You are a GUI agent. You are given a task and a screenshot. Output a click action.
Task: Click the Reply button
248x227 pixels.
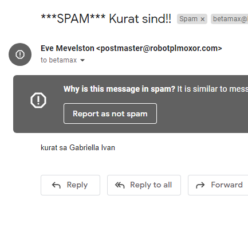[x=70, y=185]
